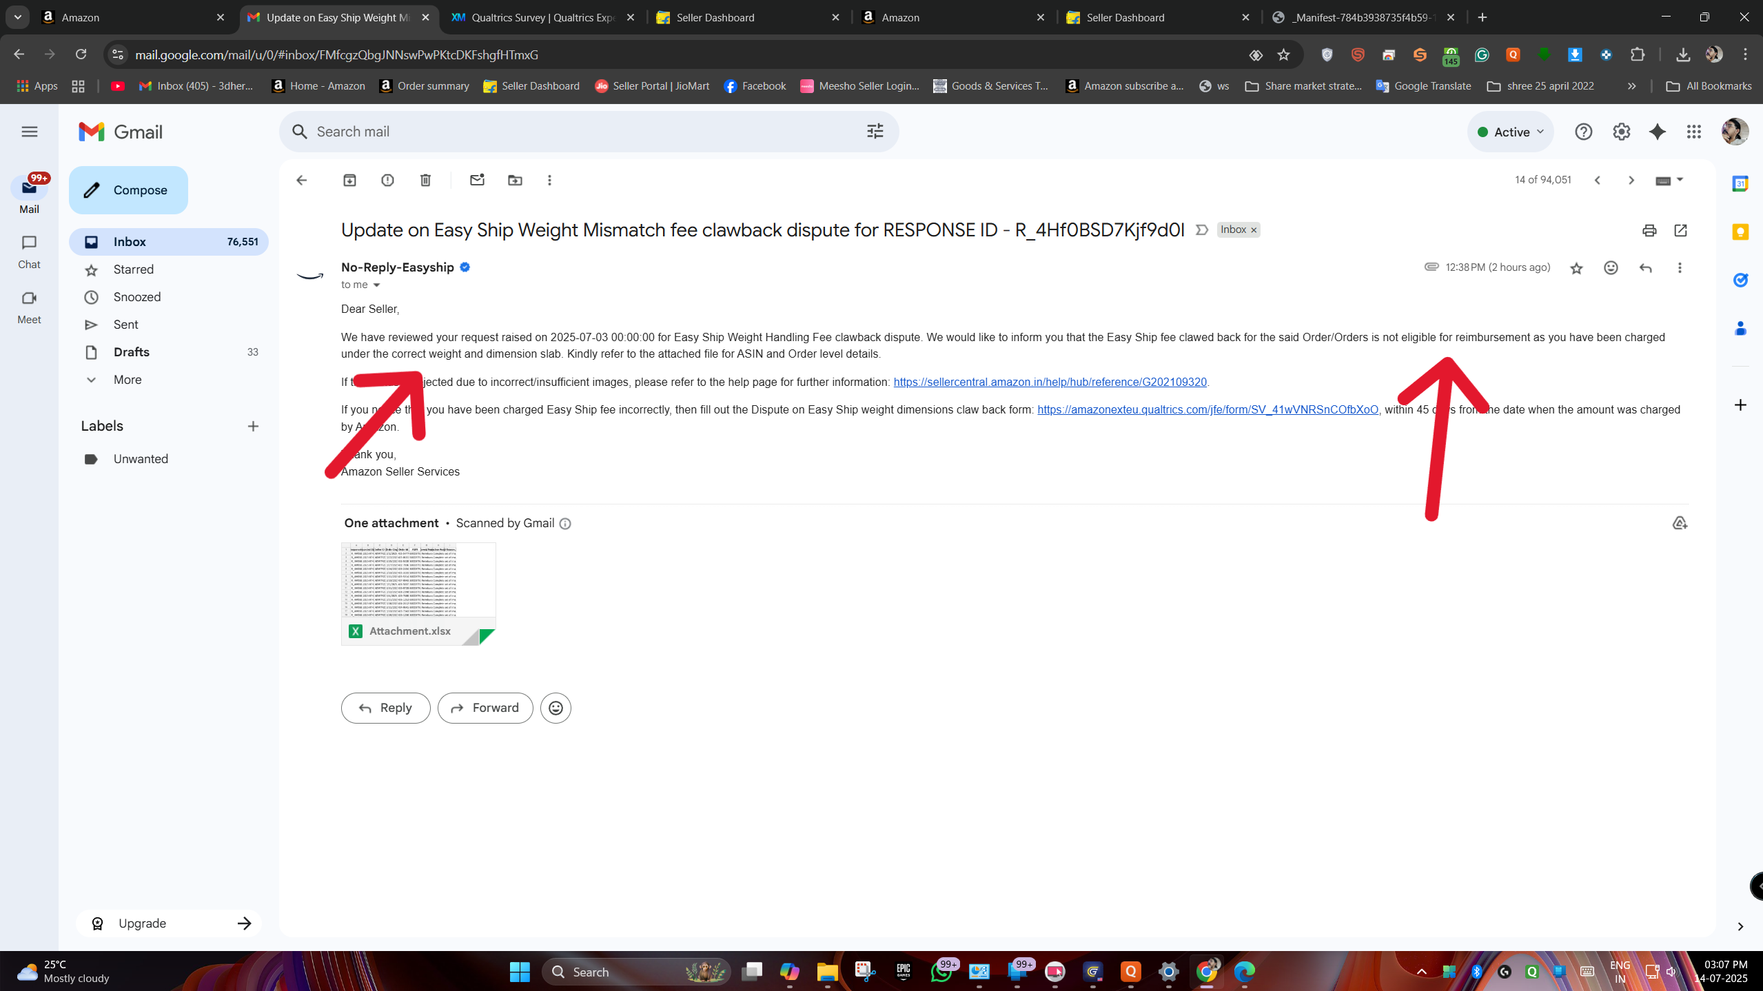
Task: Archive this email
Action: 349,180
